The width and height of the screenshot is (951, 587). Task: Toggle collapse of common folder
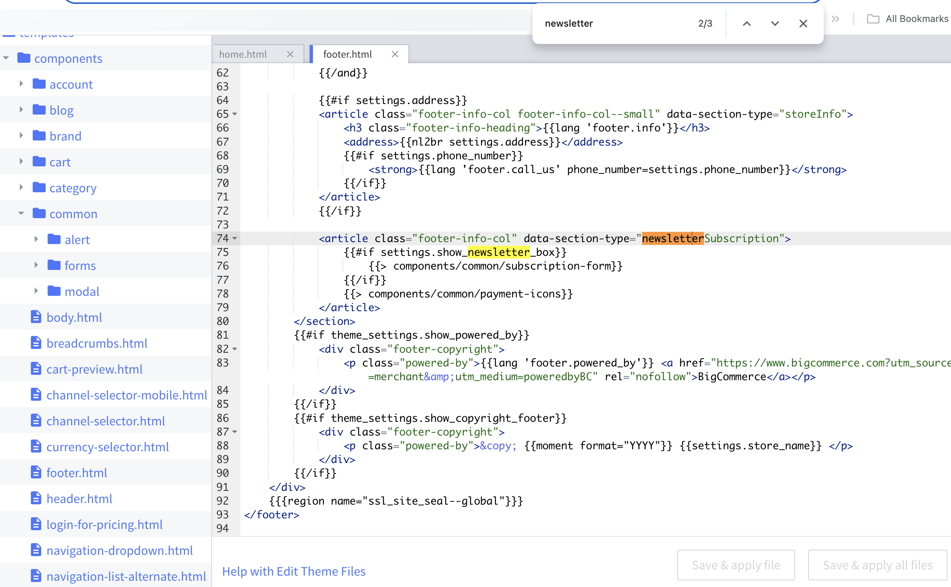click(x=20, y=214)
